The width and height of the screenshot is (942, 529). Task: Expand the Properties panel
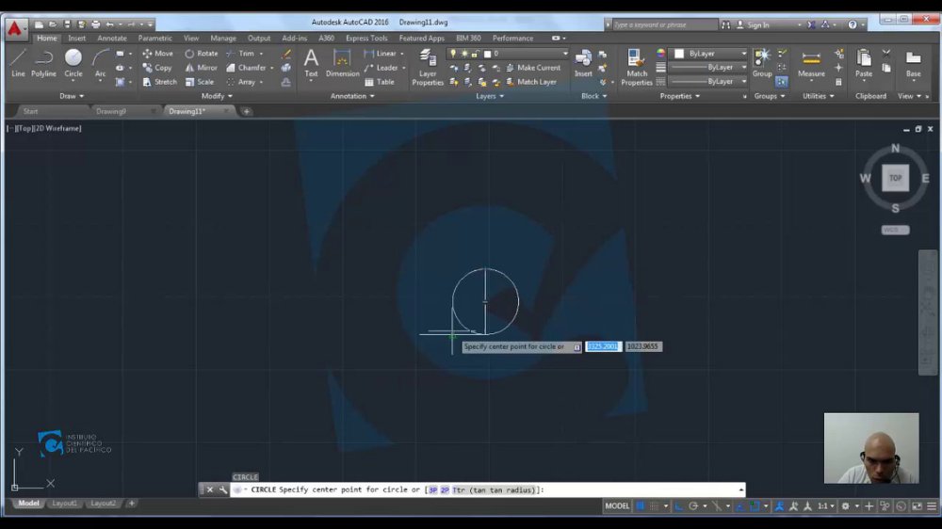tap(680, 96)
